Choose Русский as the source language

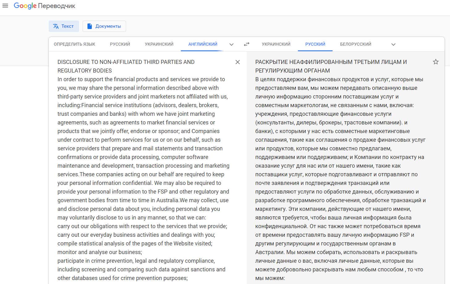pos(120,44)
